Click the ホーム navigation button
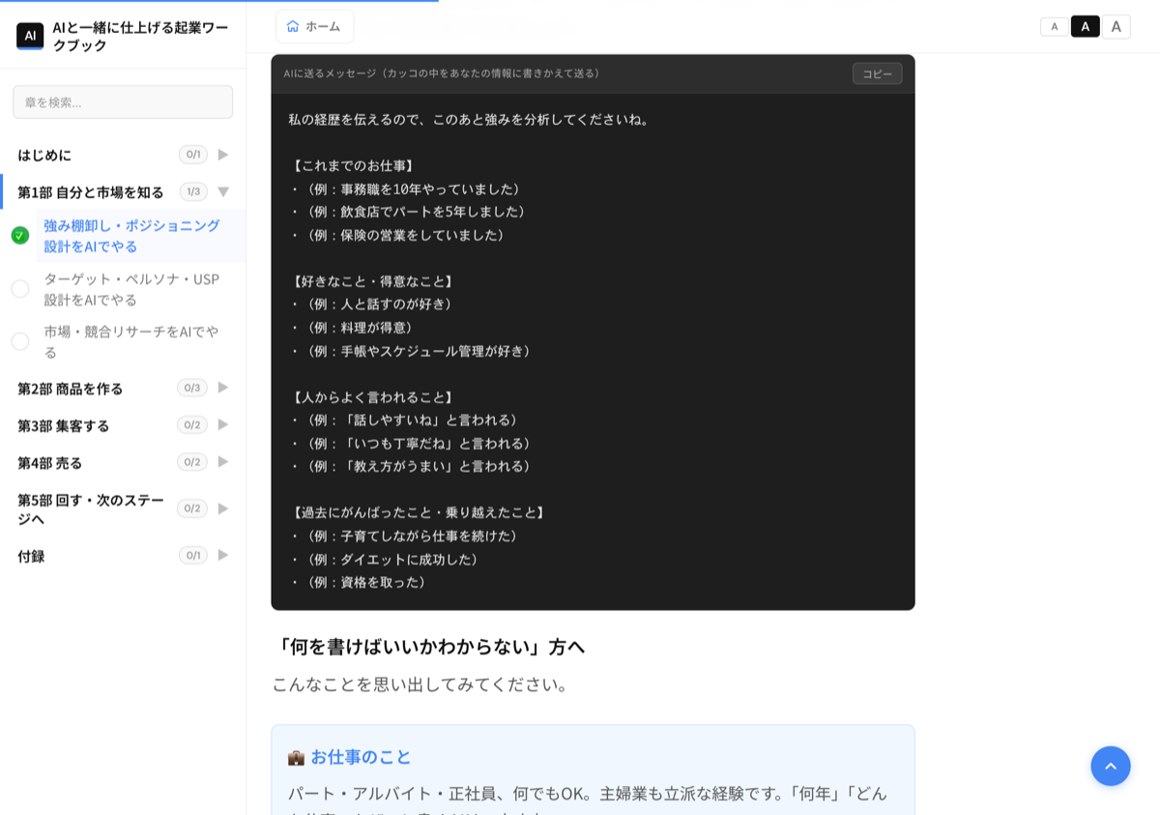The height and width of the screenshot is (815, 1160). coord(314,27)
